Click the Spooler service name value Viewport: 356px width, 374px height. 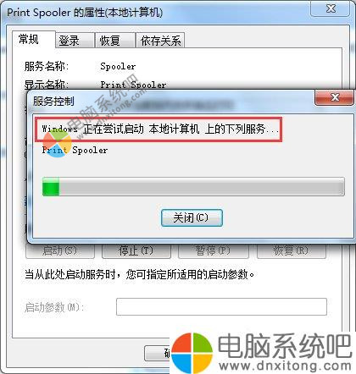(118, 67)
